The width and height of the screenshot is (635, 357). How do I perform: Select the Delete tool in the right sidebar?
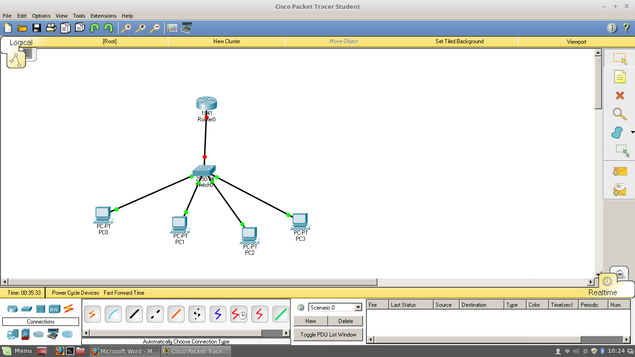[620, 95]
